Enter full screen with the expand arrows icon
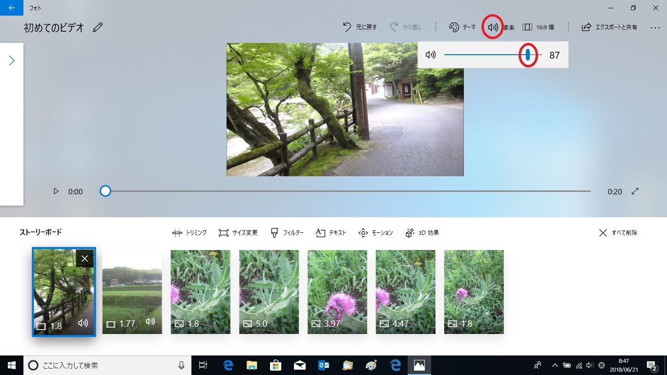 (635, 191)
